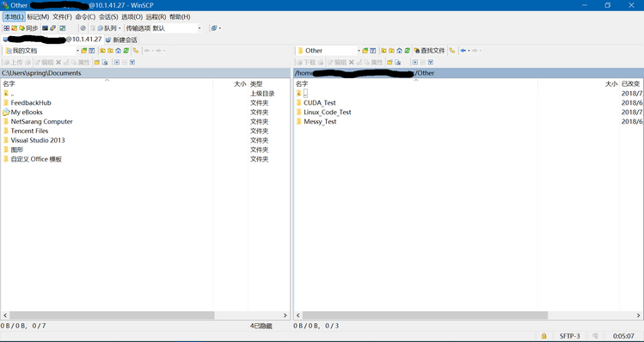Click remote Select All icon
Image resolution: width=644 pixels, height=342 pixels.
[431, 62]
